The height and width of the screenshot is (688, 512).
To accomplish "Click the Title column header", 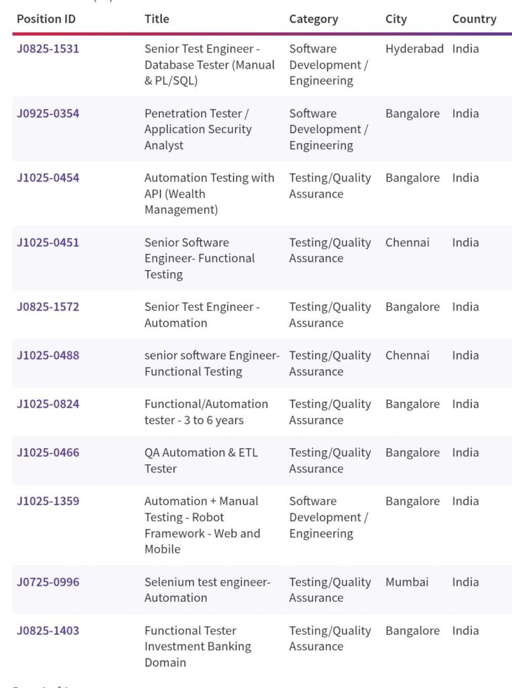I will click(x=157, y=19).
